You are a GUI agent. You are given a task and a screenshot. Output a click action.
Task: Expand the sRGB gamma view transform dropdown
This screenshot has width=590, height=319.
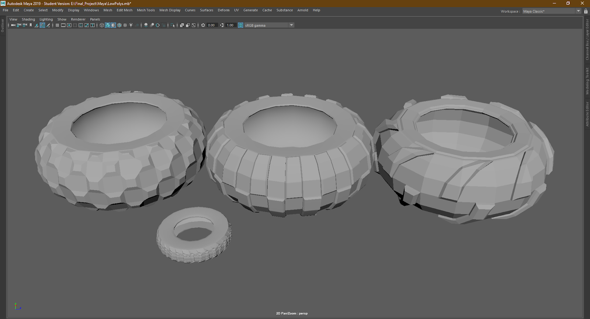tap(291, 25)
